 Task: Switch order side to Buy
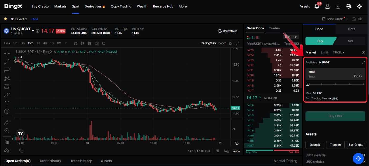click(x=320, y=41)
